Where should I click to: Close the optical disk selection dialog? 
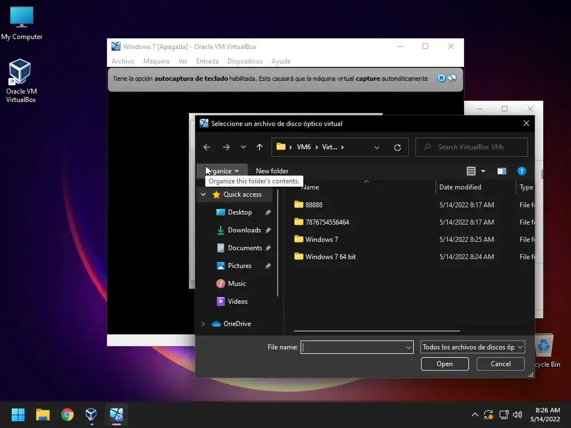(526, 123)
